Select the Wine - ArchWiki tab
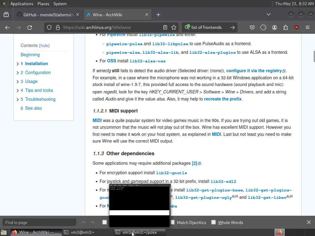315x236 pixels. (x=118, y=15)
